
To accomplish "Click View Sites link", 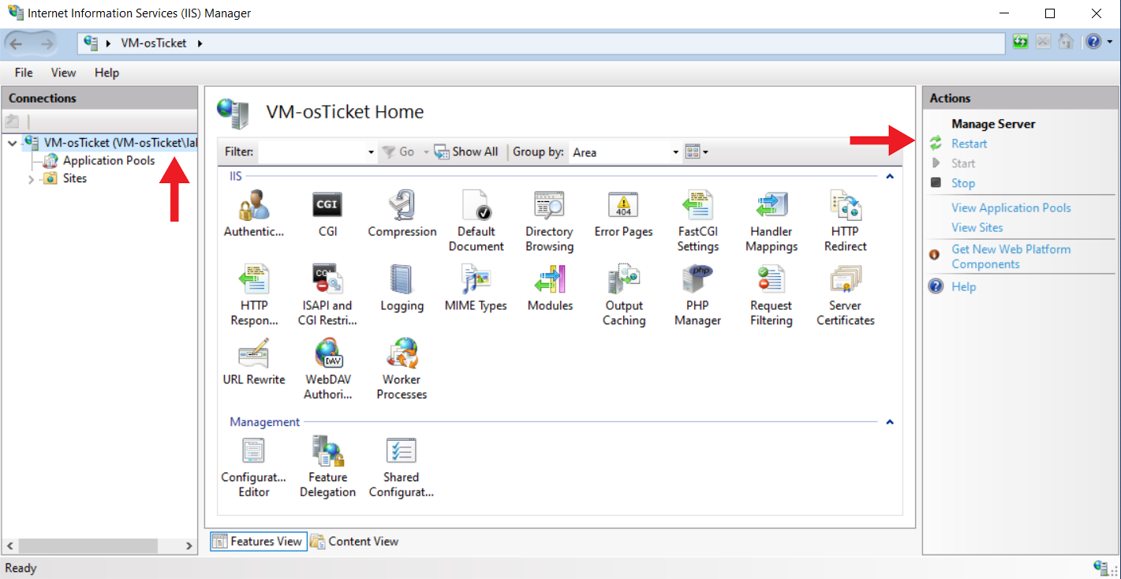I will [x=977, y=227].
